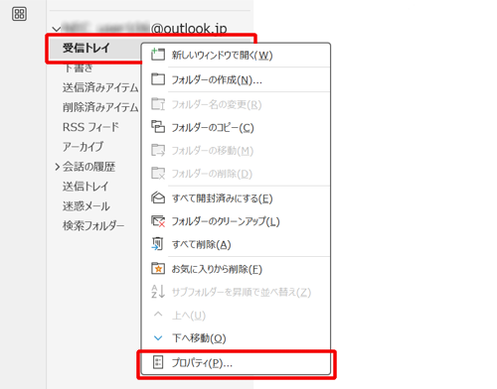Select the 受信トレイ folder
Viewport: 497px width, 389px height.
(86, 48)
